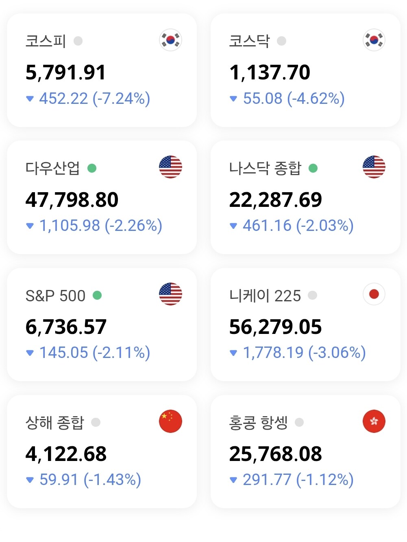This screenshot has height=542, width=407.
Task: Tap the US flag on 다우산업 card
Action: (170, 167)
